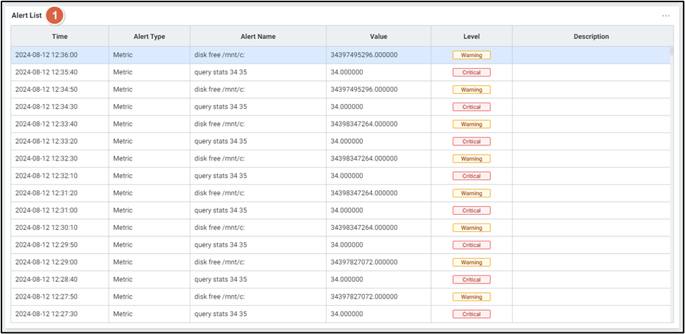Click the Warning badge in the 12:29:00 row

(x=471, y=262)
